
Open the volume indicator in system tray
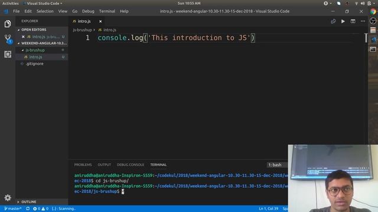(363, 4)
